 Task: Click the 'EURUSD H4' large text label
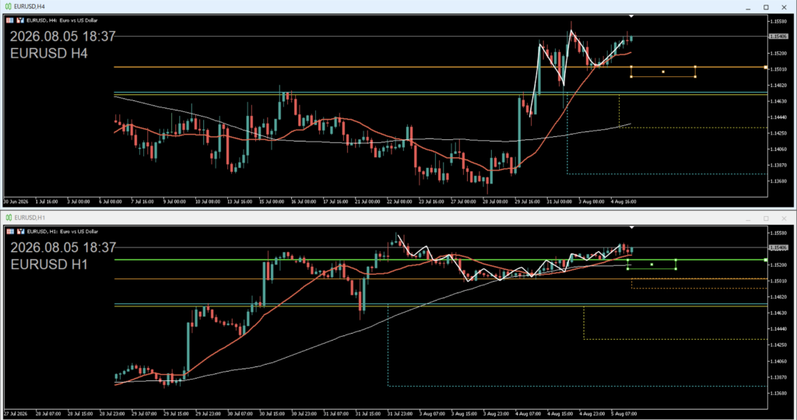click(49, 54)
